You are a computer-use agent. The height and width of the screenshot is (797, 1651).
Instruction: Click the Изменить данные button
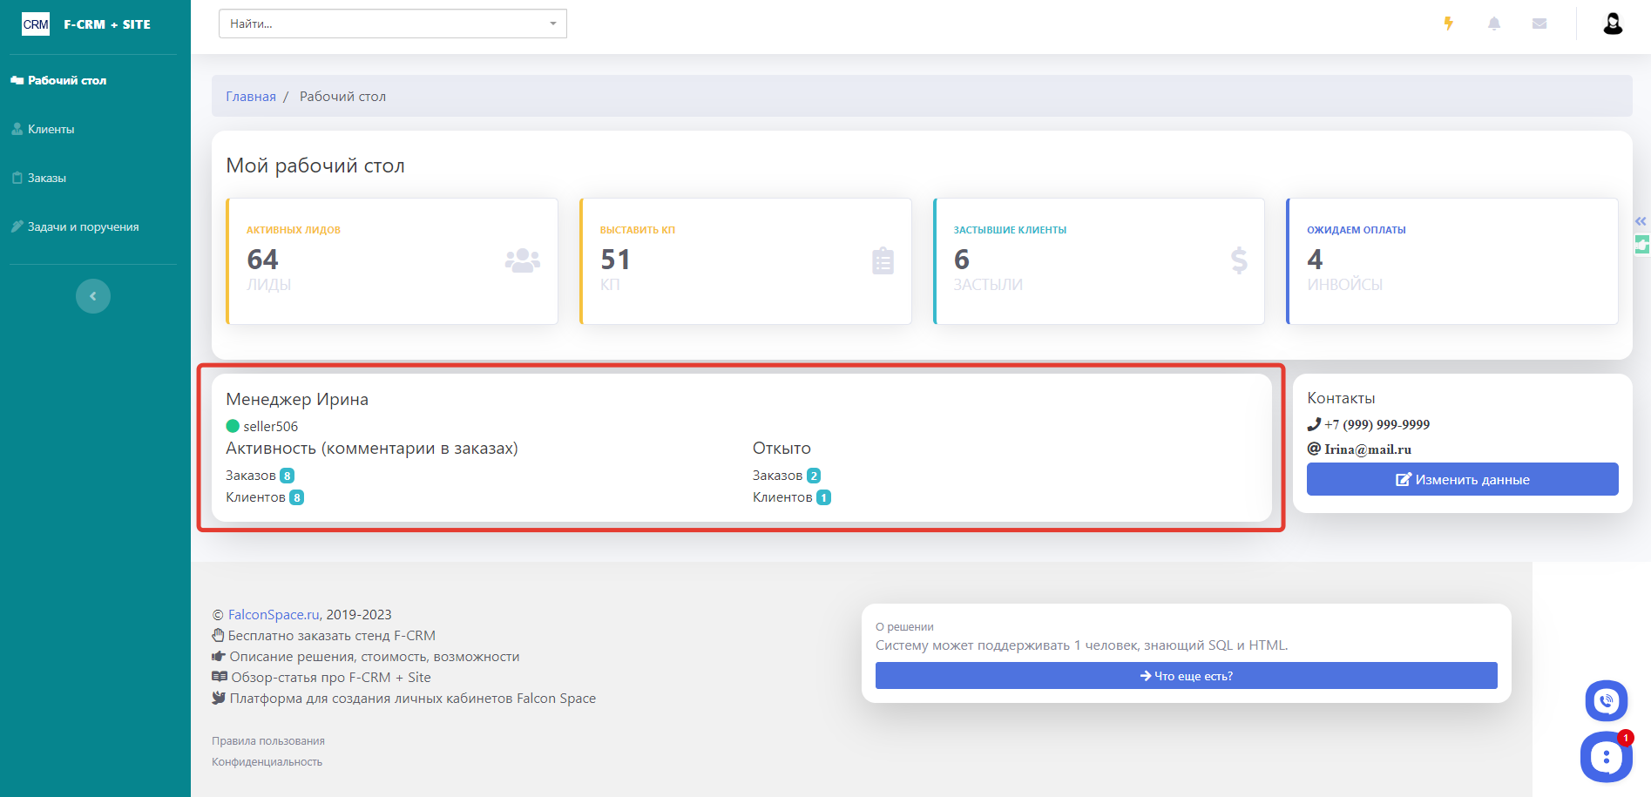point(1462,479)
